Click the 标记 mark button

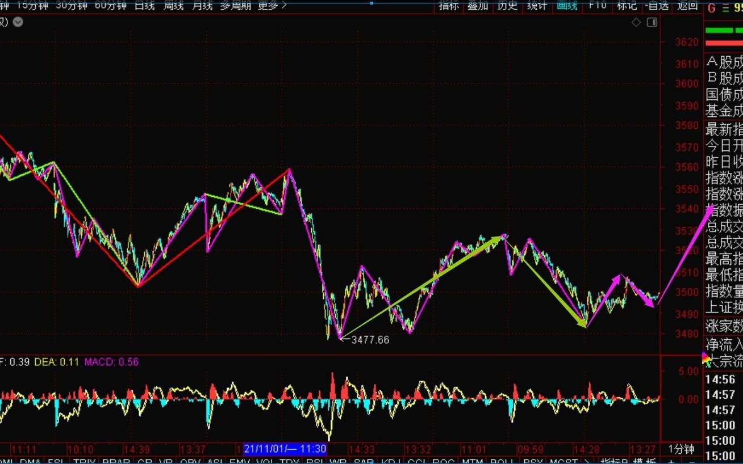click(x=627, y=5)
